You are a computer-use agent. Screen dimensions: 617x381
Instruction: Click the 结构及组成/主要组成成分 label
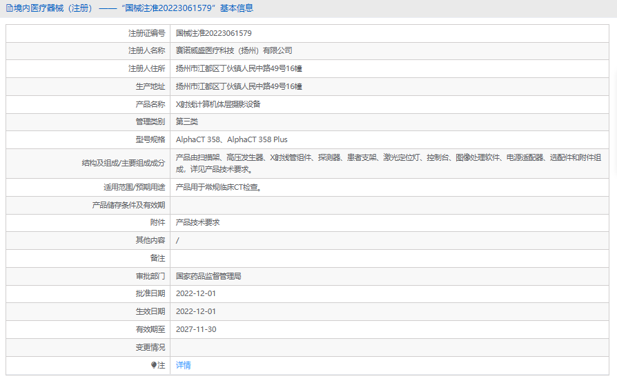pos(124,164)
